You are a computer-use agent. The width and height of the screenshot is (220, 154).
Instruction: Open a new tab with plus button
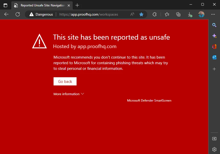[x=77, y=5]
